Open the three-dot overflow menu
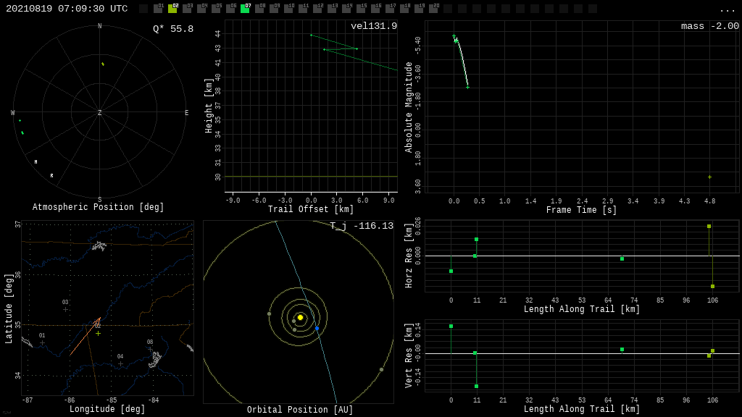Screen dimensions: 742x417 coord(727,9)
